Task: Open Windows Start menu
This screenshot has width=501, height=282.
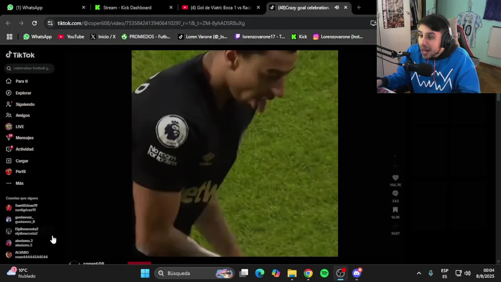Action: [145, 273]
